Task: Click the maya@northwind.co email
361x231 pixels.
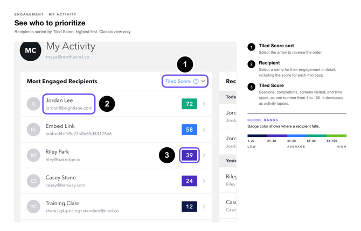Action: point(67,57)
